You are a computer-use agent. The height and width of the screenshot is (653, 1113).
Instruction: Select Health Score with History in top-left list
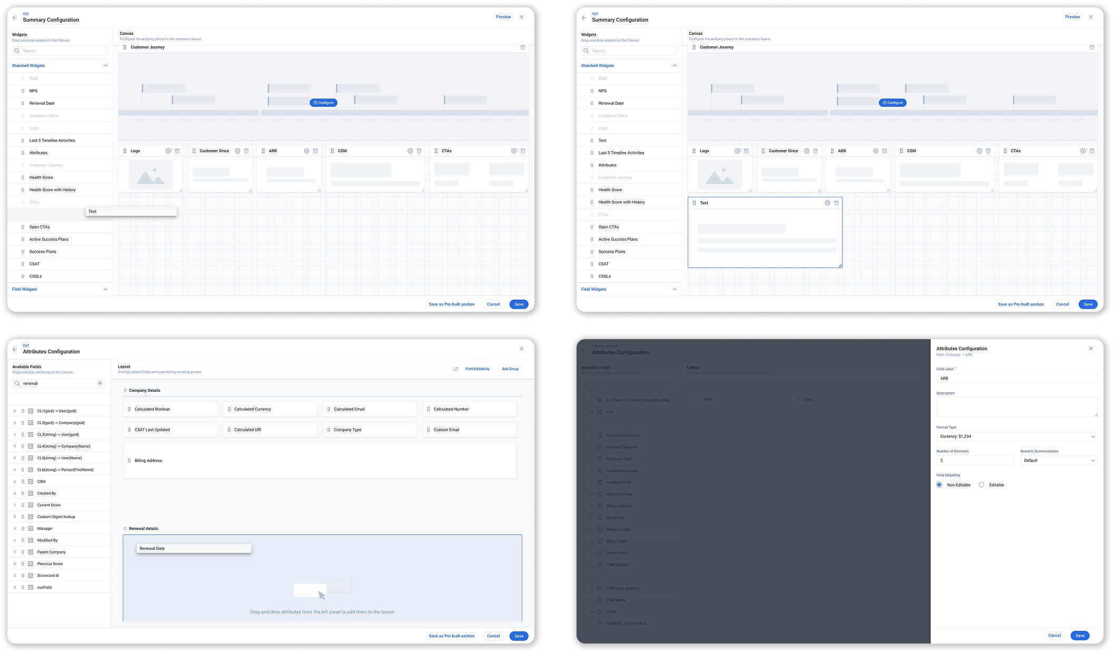click(x=60, y=190)
